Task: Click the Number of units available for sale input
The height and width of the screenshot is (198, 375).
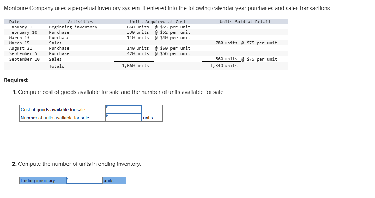Action: (124, 118)
